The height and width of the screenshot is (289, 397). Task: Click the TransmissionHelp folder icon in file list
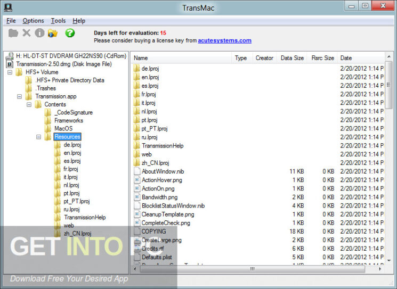(x=137, y=146)
